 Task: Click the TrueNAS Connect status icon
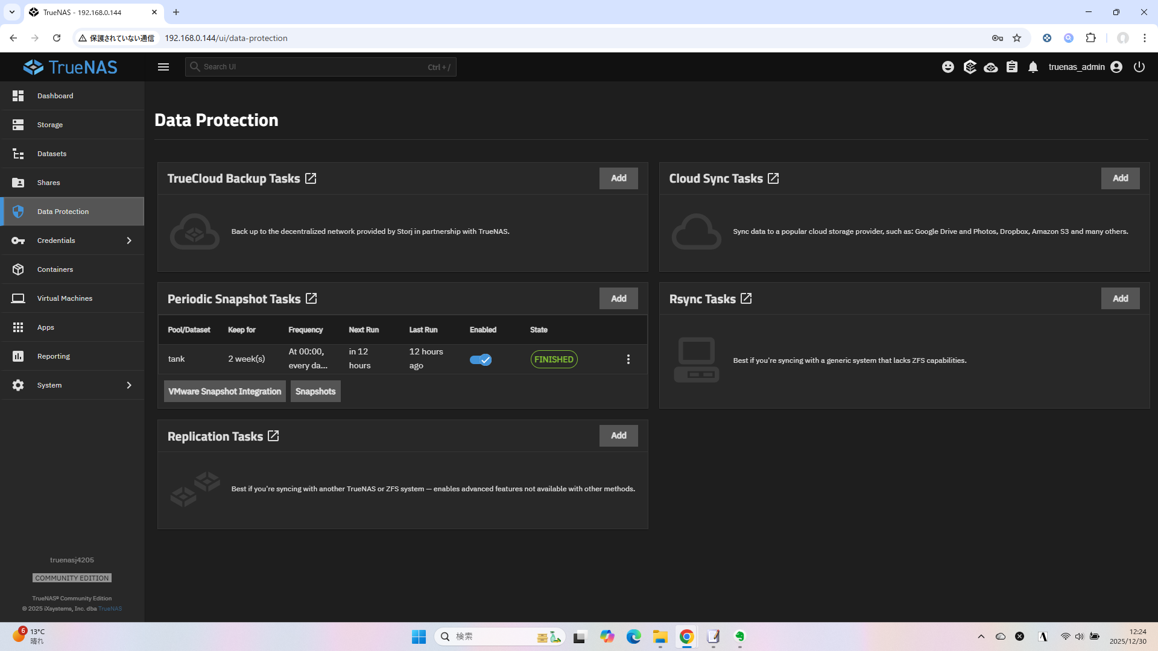click(x=990, y=67)
